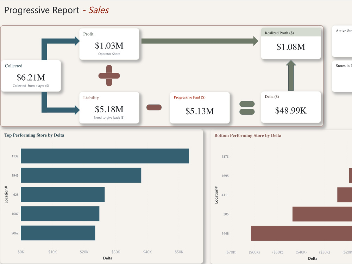The height and width of the screenshot is (264, 352).
Task: Click the Active Stores card
Action: [x=342, y=41]
